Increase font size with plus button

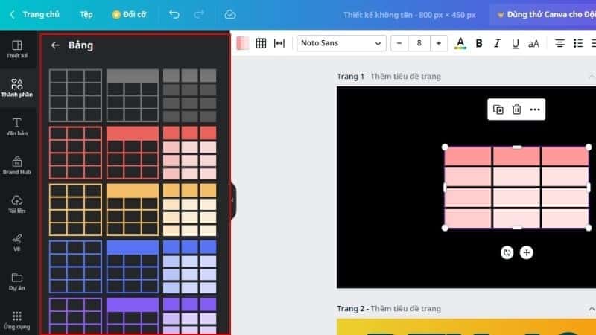[x=438, y=43]
